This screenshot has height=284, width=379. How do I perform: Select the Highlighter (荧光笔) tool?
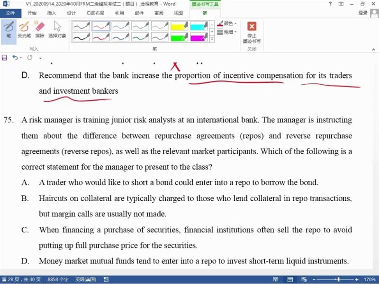24,29
